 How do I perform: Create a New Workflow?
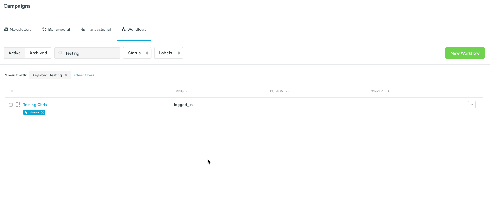465,53
